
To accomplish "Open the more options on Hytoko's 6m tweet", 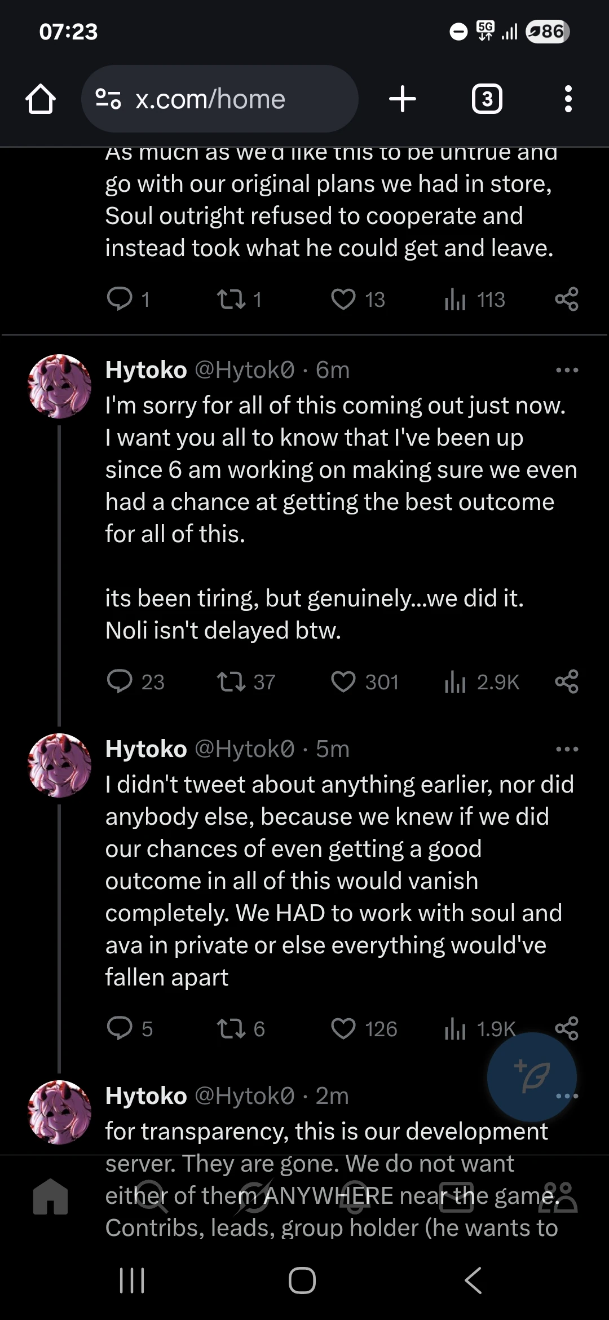I will pyautogui.click(x=566, y=369).
